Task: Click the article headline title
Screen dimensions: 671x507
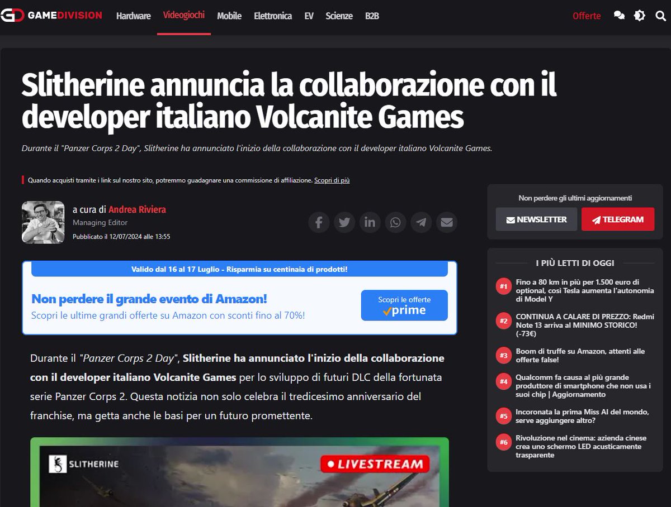Action: 289,102
